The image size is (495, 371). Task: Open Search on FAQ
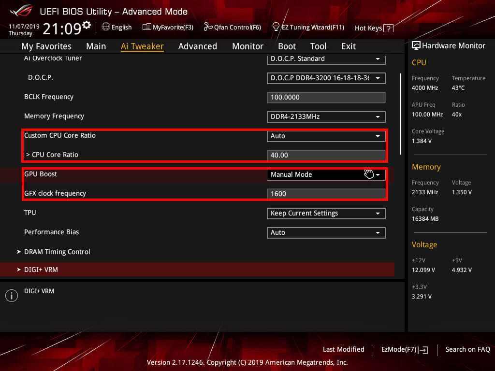467,349
